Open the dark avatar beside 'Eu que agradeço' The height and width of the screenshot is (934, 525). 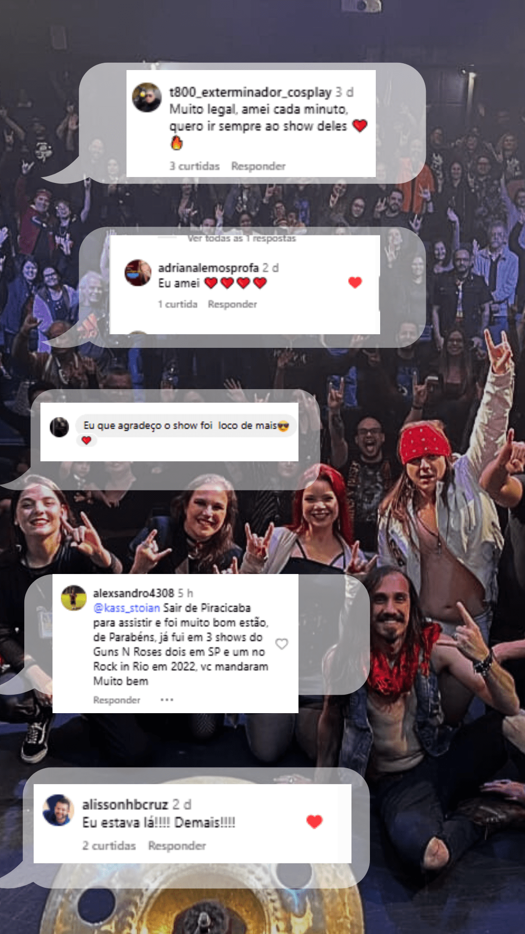(x=59, y=427)
